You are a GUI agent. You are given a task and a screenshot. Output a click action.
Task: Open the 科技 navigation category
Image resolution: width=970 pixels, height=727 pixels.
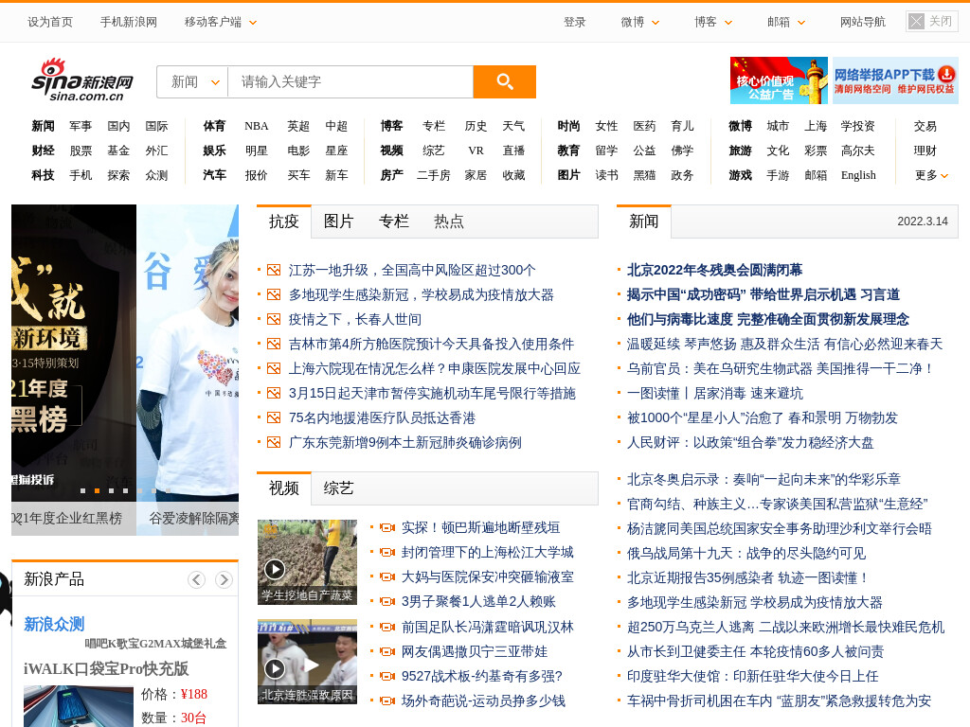coord(43,175)
